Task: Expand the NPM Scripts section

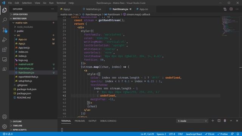Action: pyautogui.click(x=33, y=130)
